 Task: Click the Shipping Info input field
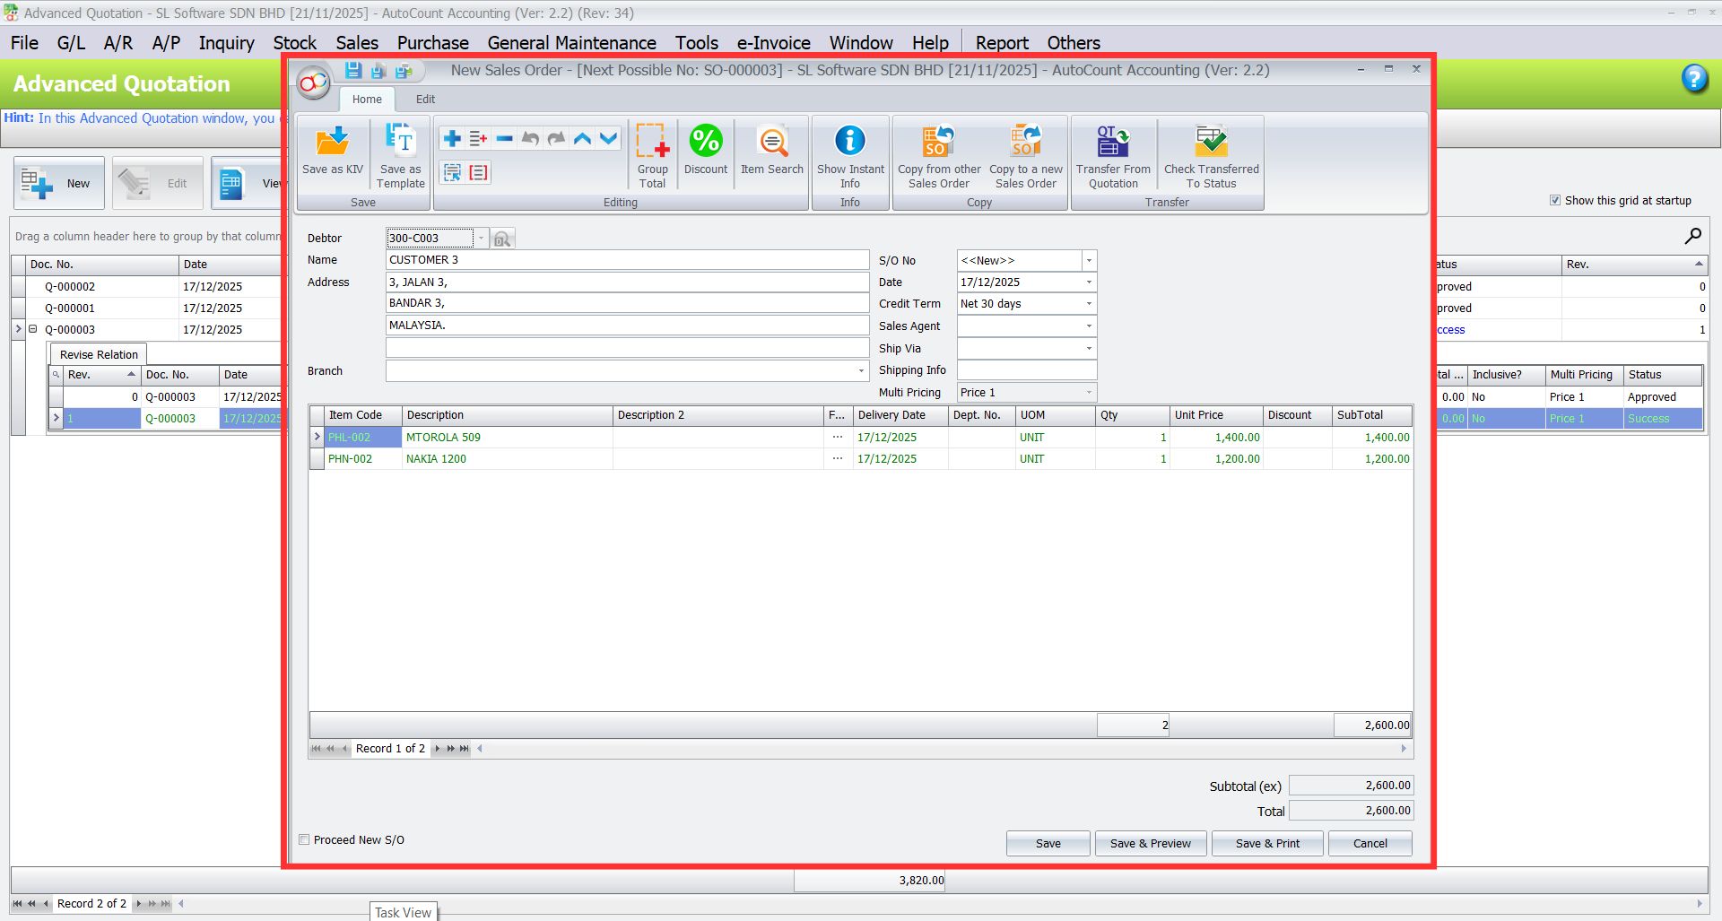coord(1026,369)
